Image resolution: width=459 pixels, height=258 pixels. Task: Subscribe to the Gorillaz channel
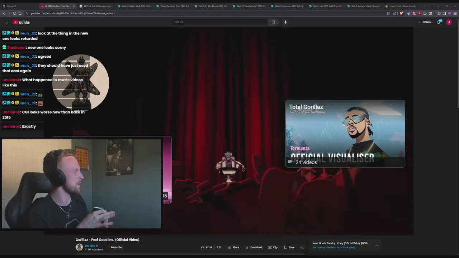116,247
